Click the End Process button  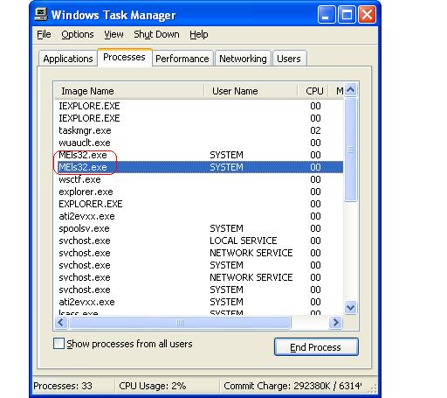(316, 347)
